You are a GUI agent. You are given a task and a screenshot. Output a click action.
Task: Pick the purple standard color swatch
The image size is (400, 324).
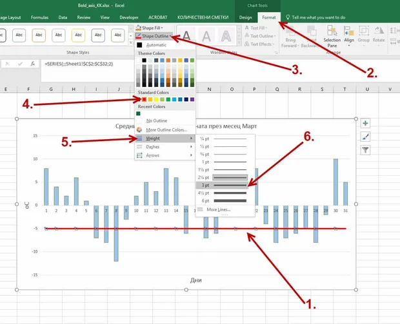(x=192, y=99)
